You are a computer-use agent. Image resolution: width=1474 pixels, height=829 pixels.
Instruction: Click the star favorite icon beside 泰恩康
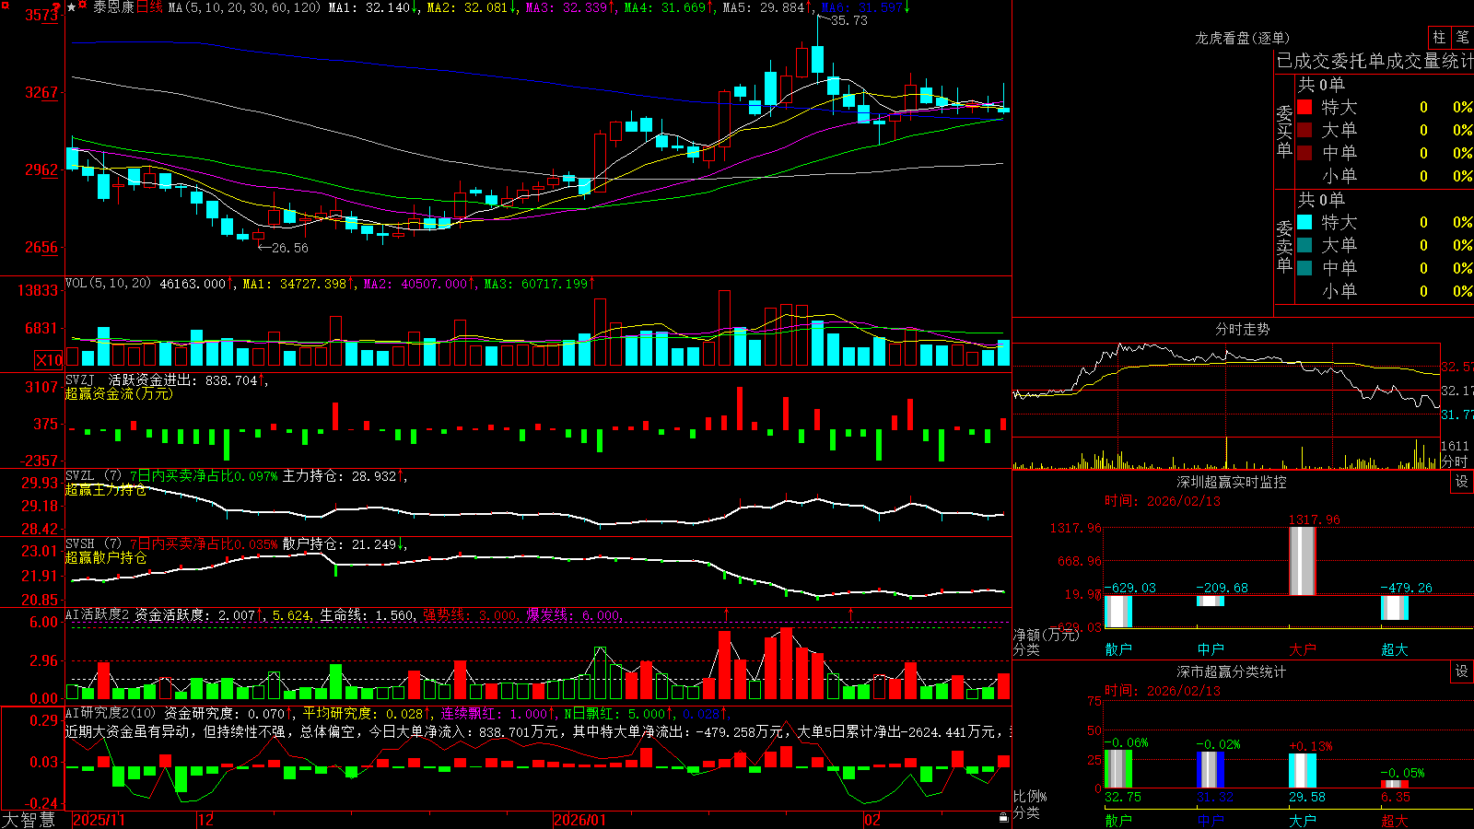pos(72,7)
